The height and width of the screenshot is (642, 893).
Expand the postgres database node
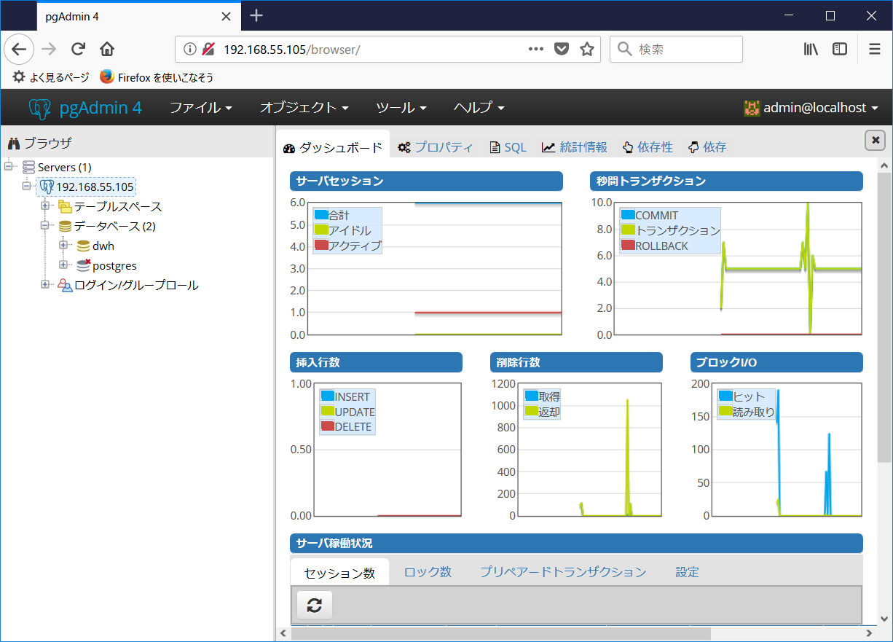[63, 265]
